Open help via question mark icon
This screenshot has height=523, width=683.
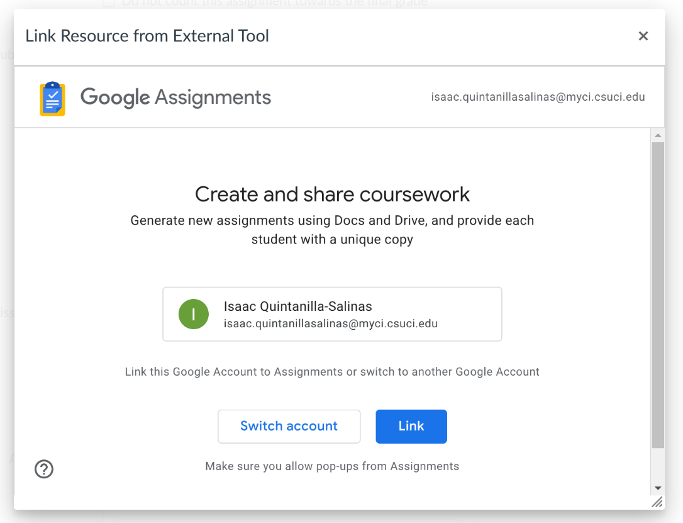pyautogui.click(x=44, y=469)
